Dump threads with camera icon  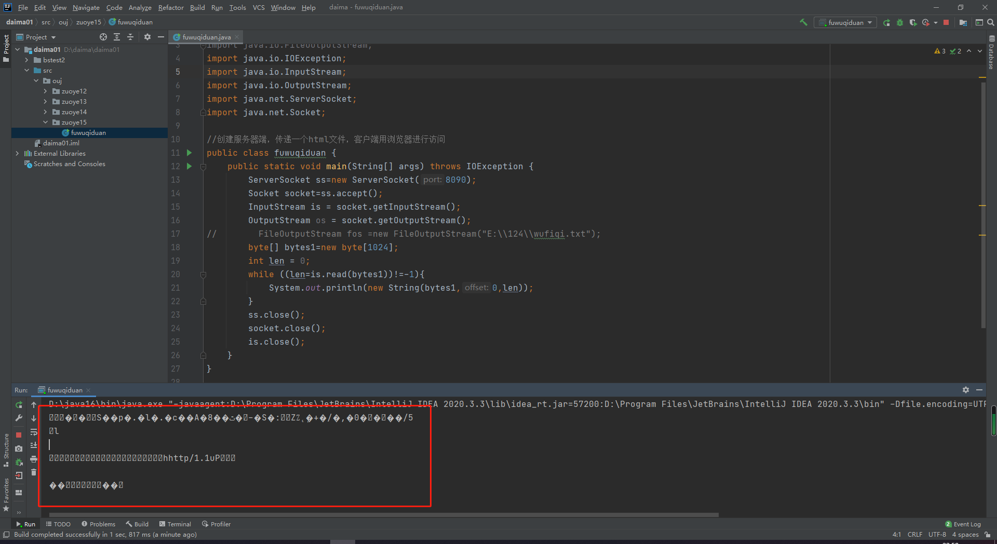(x=19, y=448)
